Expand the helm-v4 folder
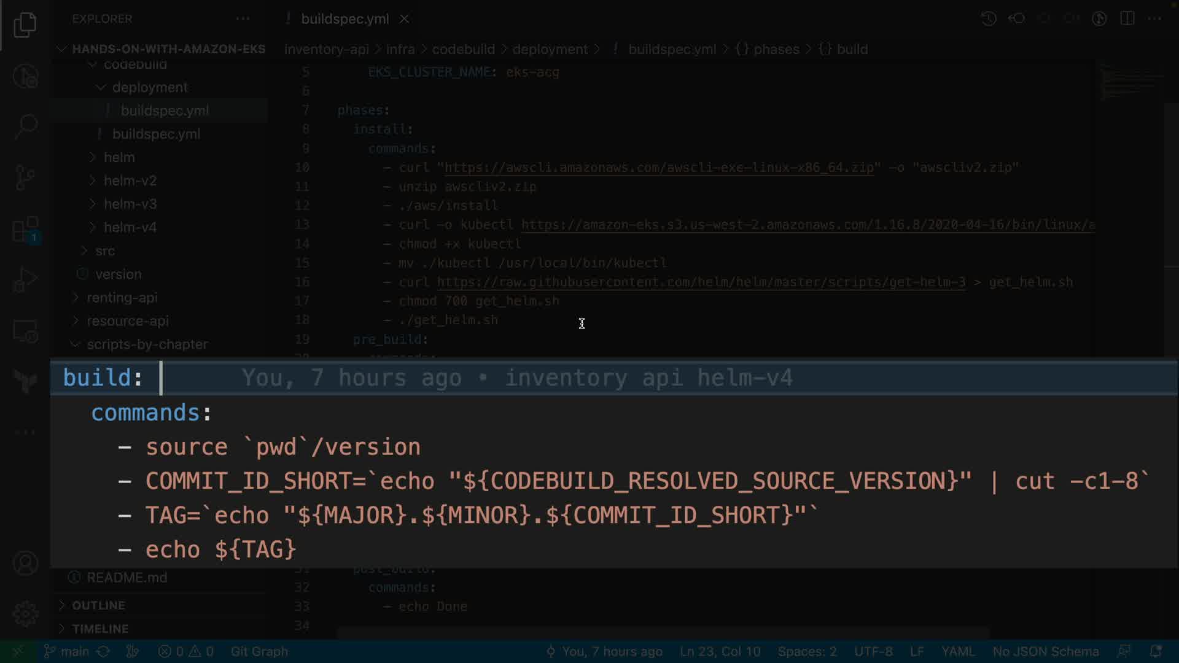 (130, 227)
